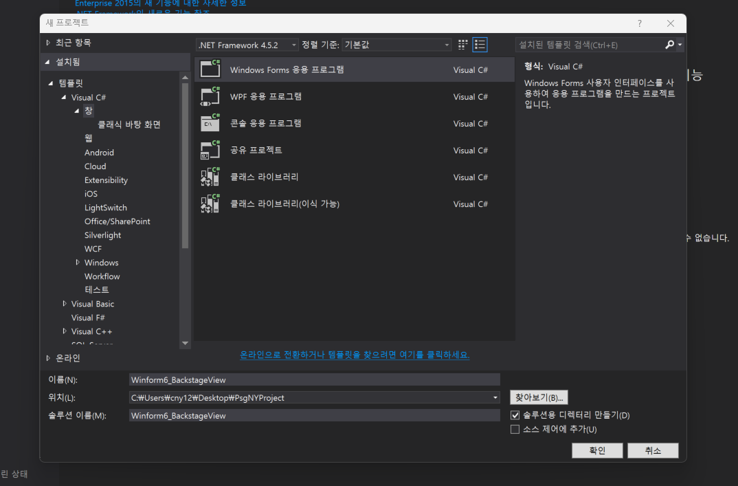The height and width of the screenshot is (486, 738).
Task: Click the project name input field
Action: (x=315, y=379)
